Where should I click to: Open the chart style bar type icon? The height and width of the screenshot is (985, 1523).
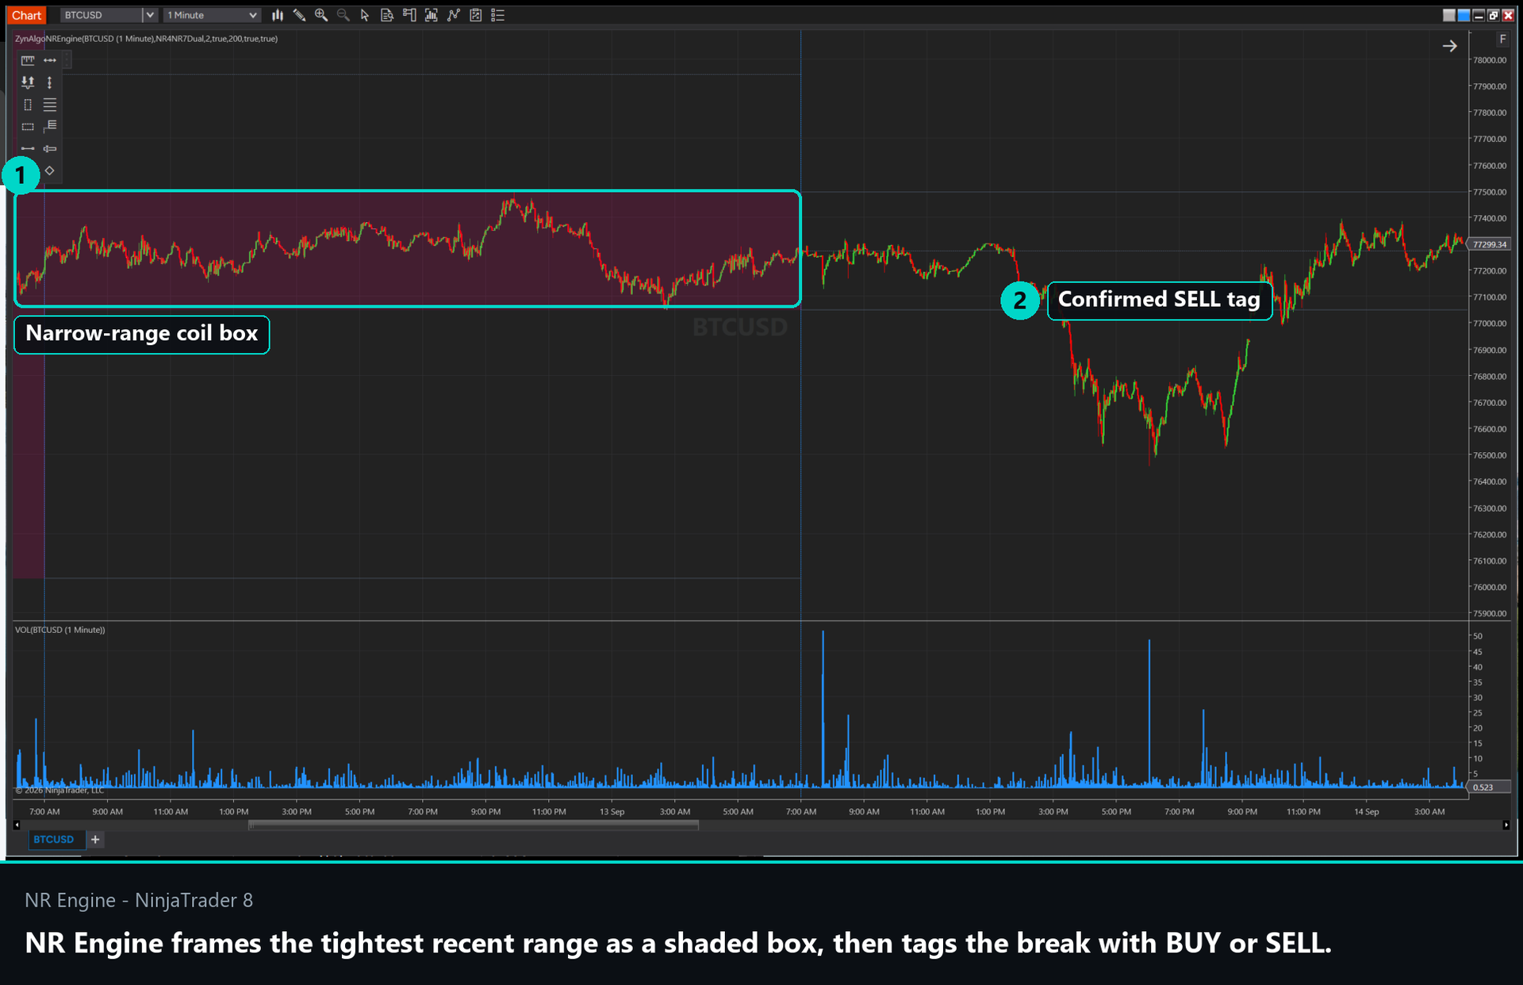(277, 15)
